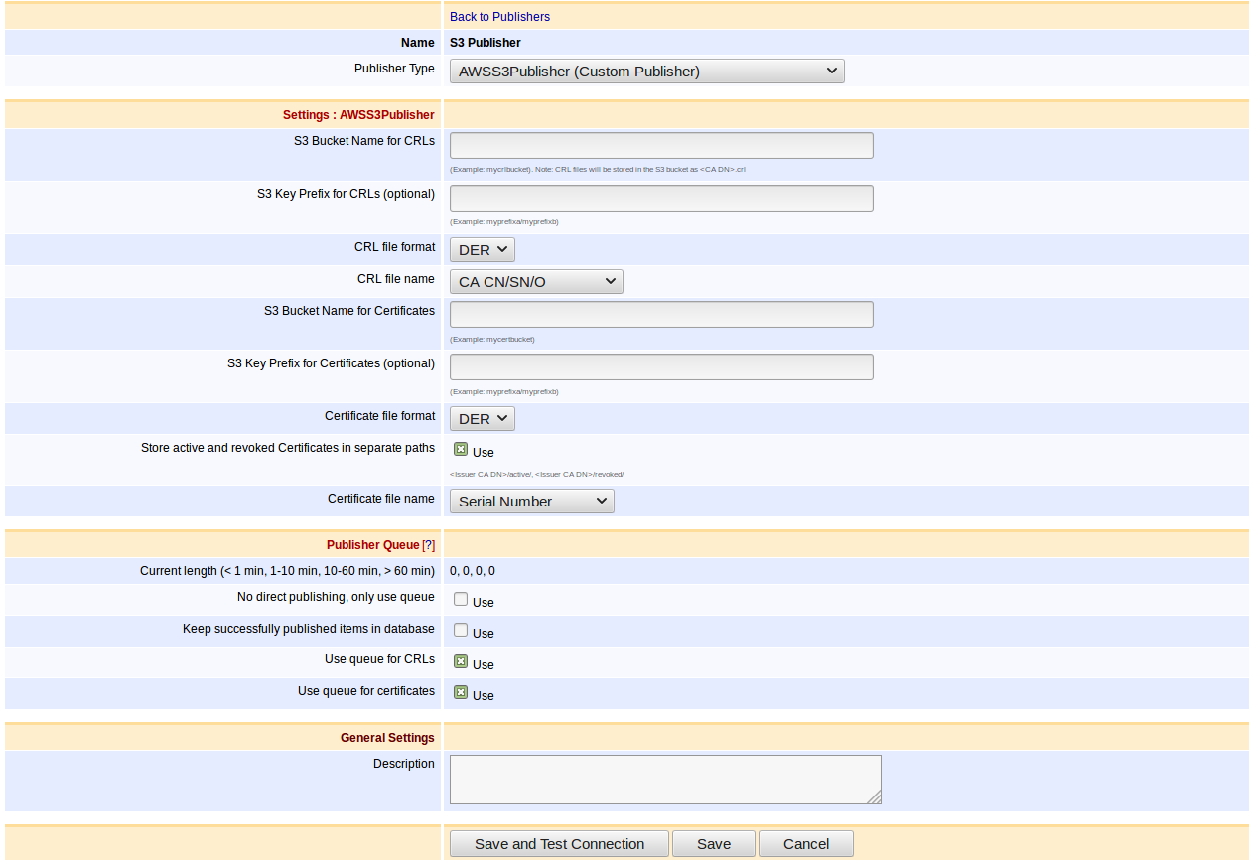Focus the S3 Key Prefix for CRLs field

(661, 199)
